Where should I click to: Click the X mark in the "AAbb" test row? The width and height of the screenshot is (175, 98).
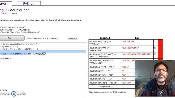[155, 48]
